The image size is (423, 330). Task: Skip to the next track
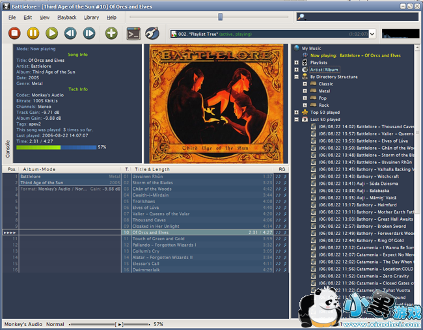(x=89, y=33)
